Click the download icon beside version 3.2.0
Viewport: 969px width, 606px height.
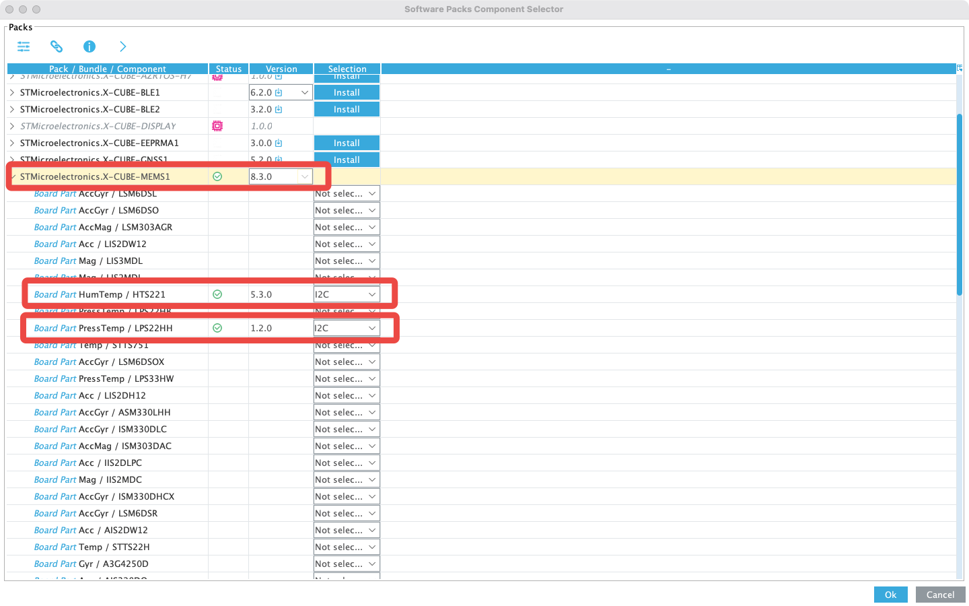pos(279,109)
